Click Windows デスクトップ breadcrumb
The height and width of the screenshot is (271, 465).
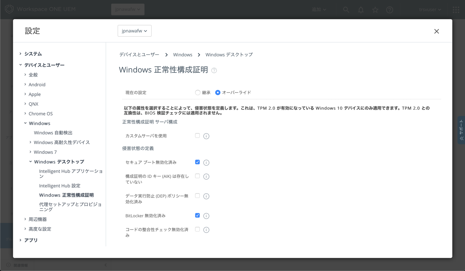(229, 54)
